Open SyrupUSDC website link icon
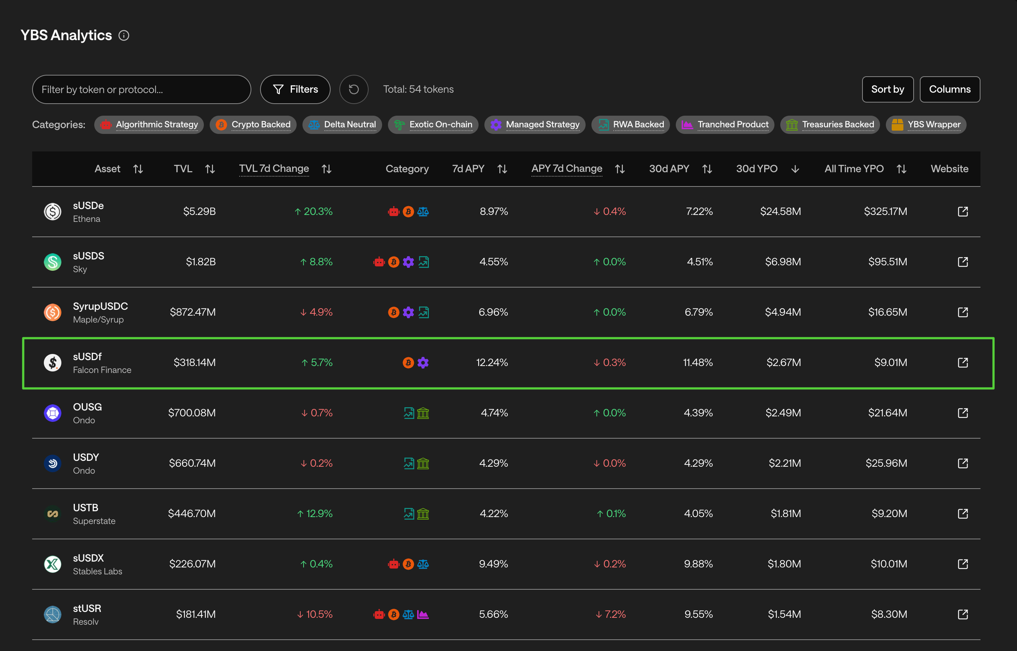 click(963, 312)
